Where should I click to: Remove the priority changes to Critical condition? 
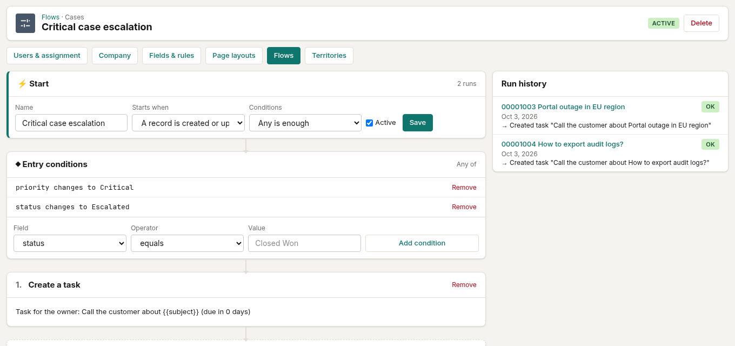point(464,188)
